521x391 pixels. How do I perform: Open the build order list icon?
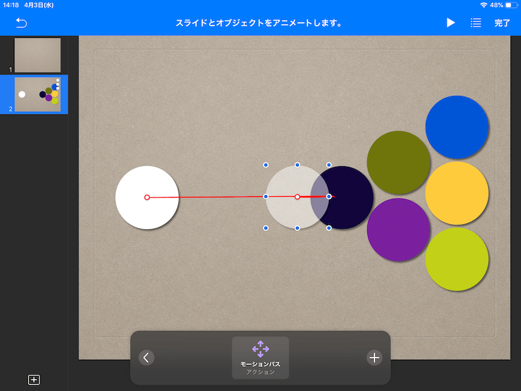pyautogui.click(x=476, y=23)
